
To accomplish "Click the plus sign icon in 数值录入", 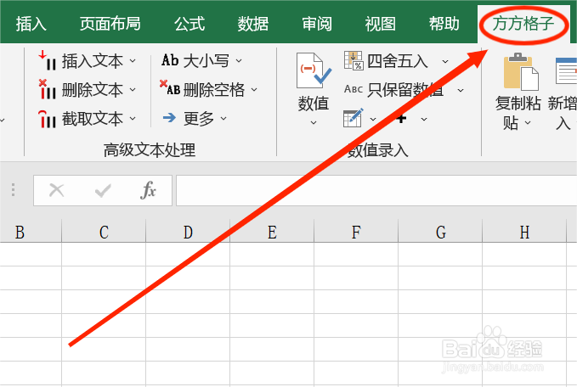I will coord(401,118).
